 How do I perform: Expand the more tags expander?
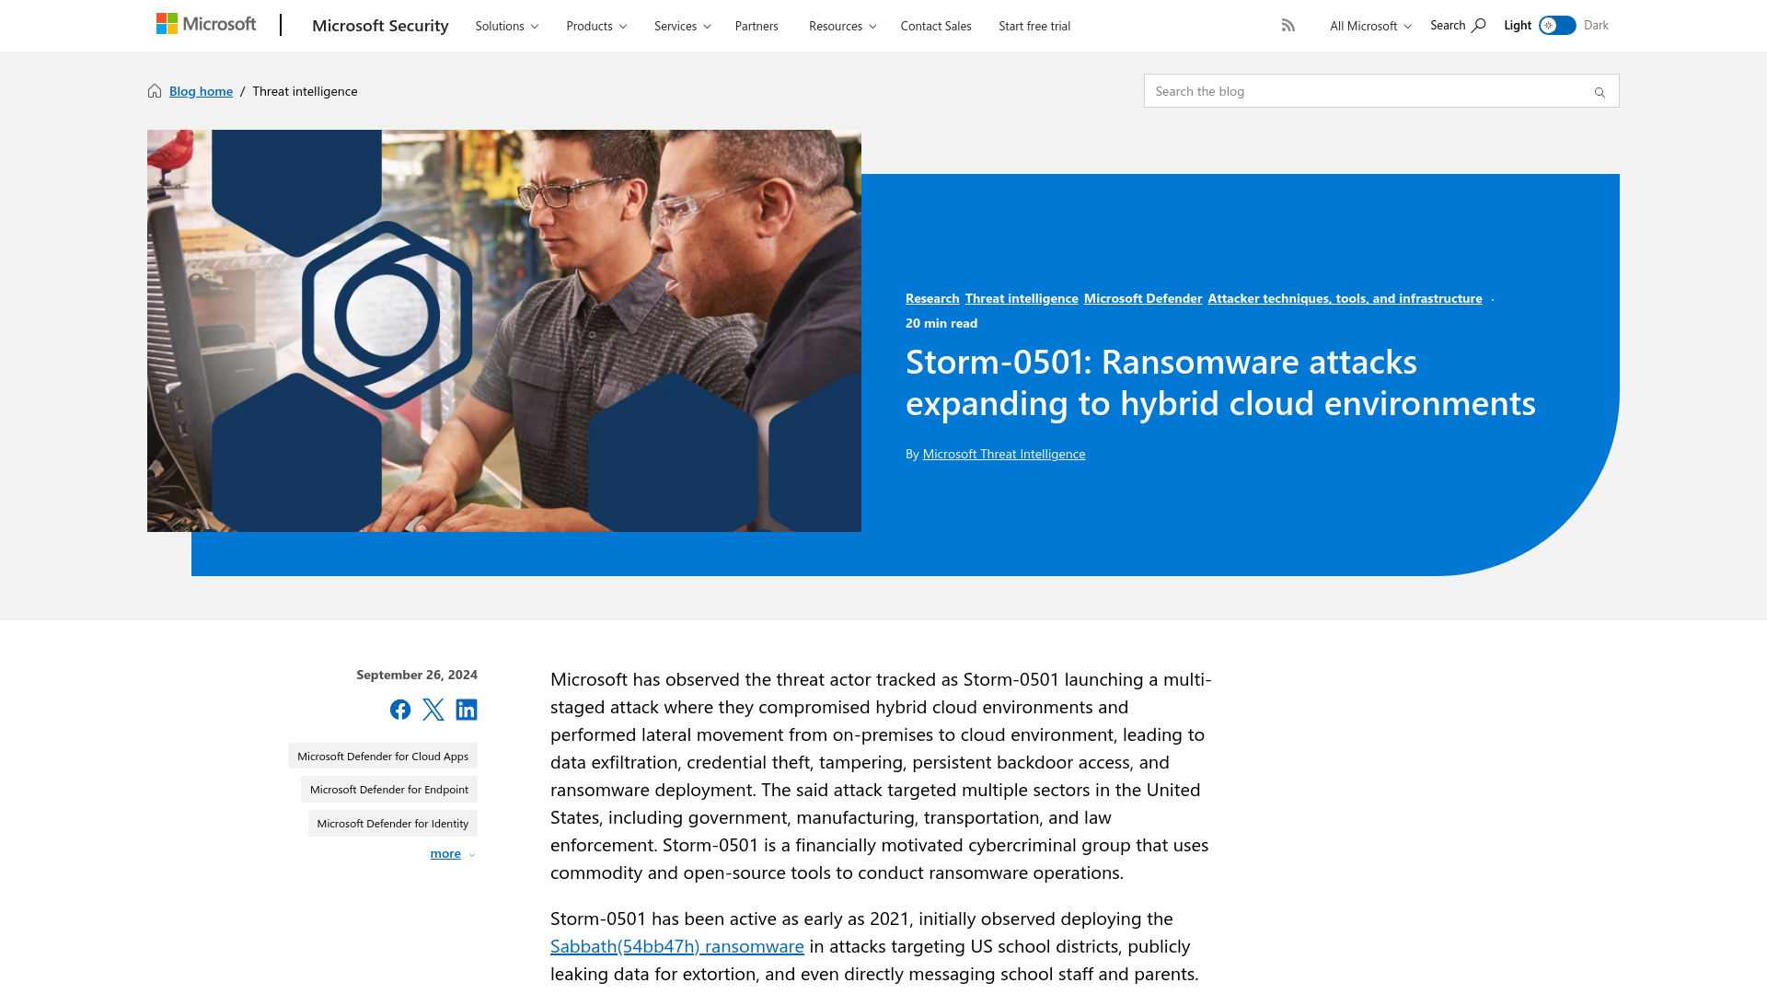(x=454, y=853)
